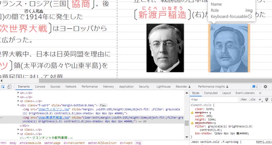Select section.page breadcrumb

pyautogui.click(x=52, y=143)
